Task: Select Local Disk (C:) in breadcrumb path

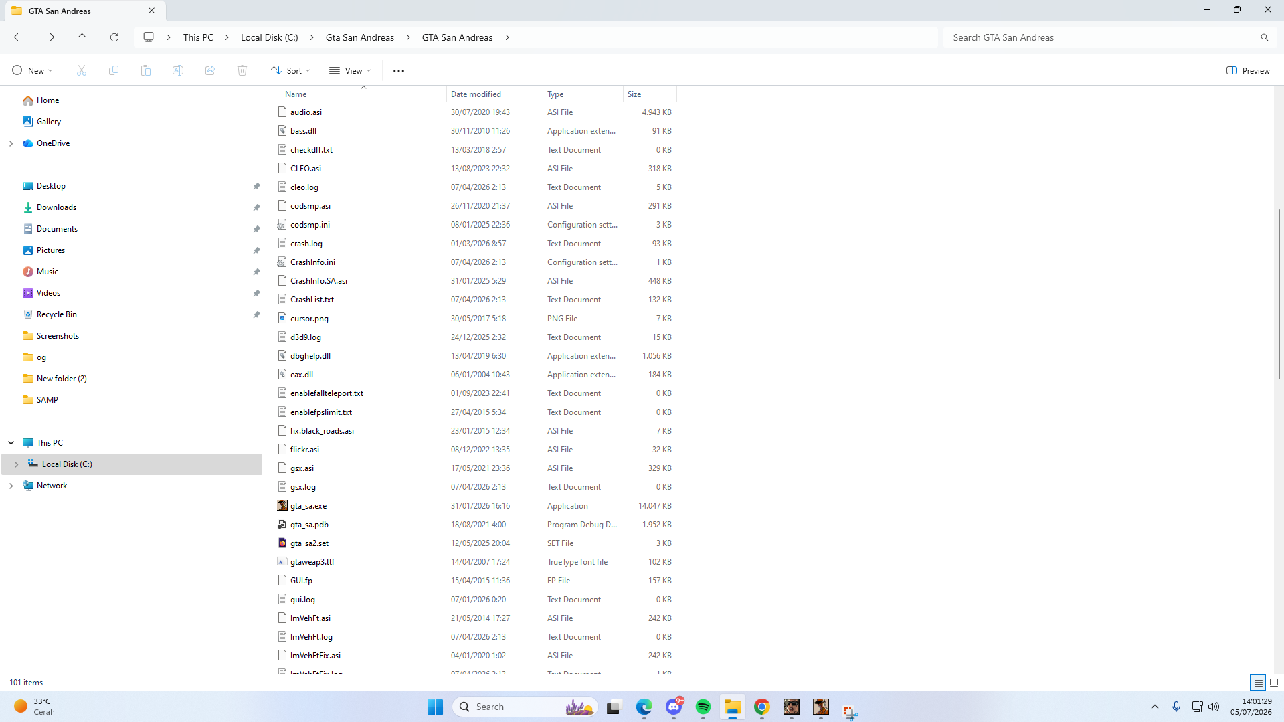Action: [270, 37]
